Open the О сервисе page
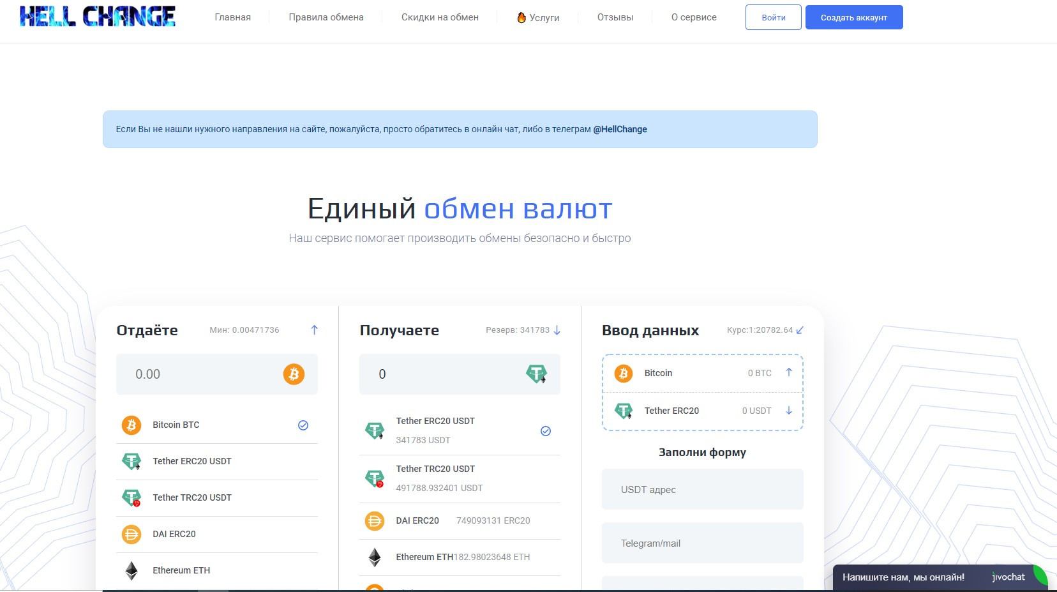The image size is (1057, 592). tap(694, 17)
